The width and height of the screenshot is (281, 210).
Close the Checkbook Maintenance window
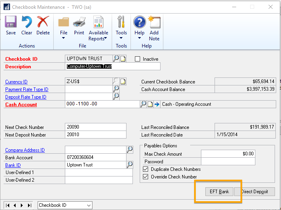[271, 7]
